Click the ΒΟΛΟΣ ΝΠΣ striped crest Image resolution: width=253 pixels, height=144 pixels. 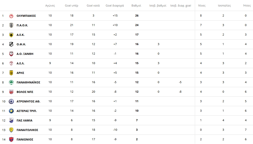point(11,92)
